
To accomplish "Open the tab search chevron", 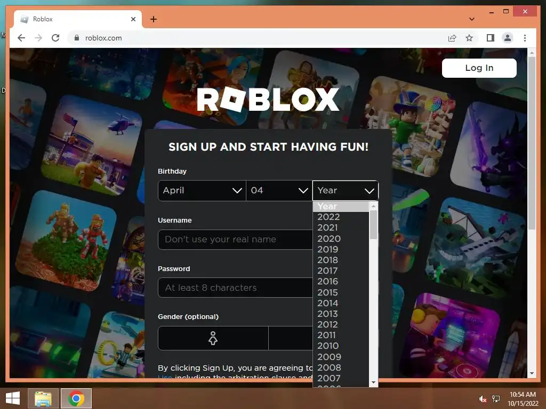I will tap(471, 19).
